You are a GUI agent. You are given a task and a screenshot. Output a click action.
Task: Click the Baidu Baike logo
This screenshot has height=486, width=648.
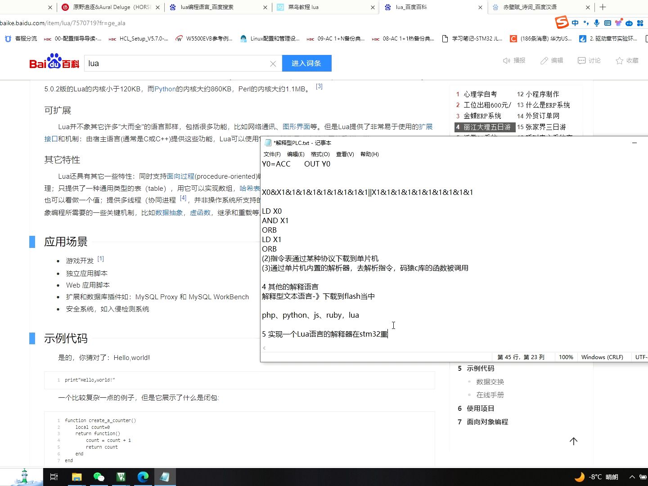[x=54, y=62]
